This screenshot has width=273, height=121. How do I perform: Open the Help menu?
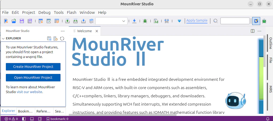(102, 12)
